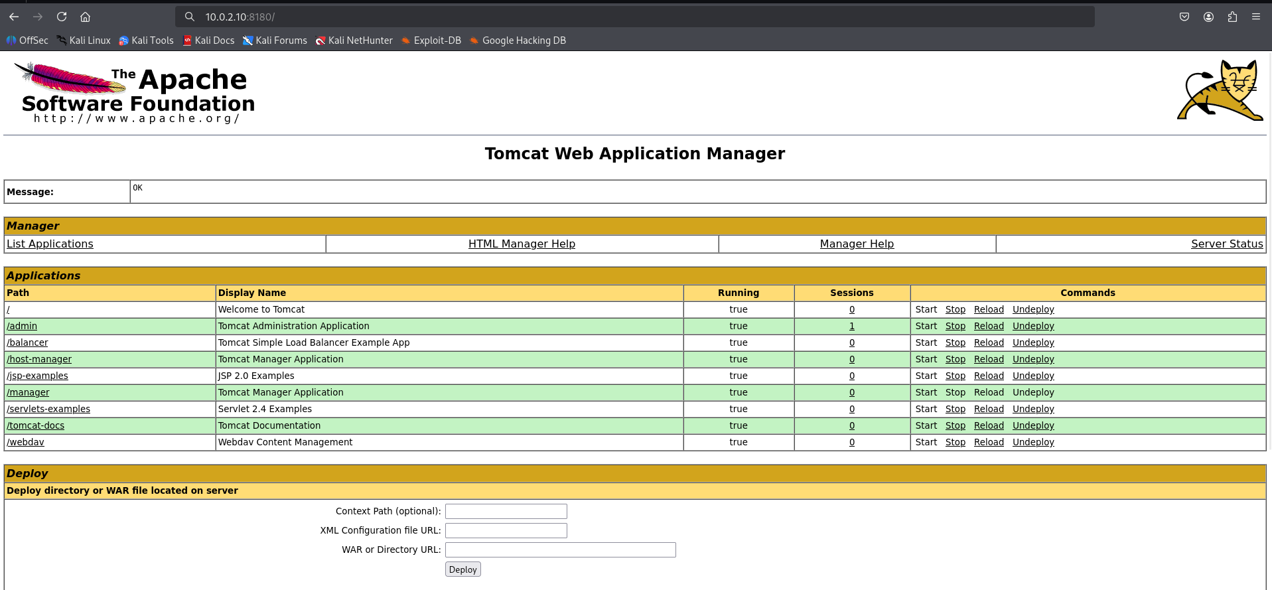Select the 'Tomcat Simple Load Balancer Example App' text

pos(314,342)
